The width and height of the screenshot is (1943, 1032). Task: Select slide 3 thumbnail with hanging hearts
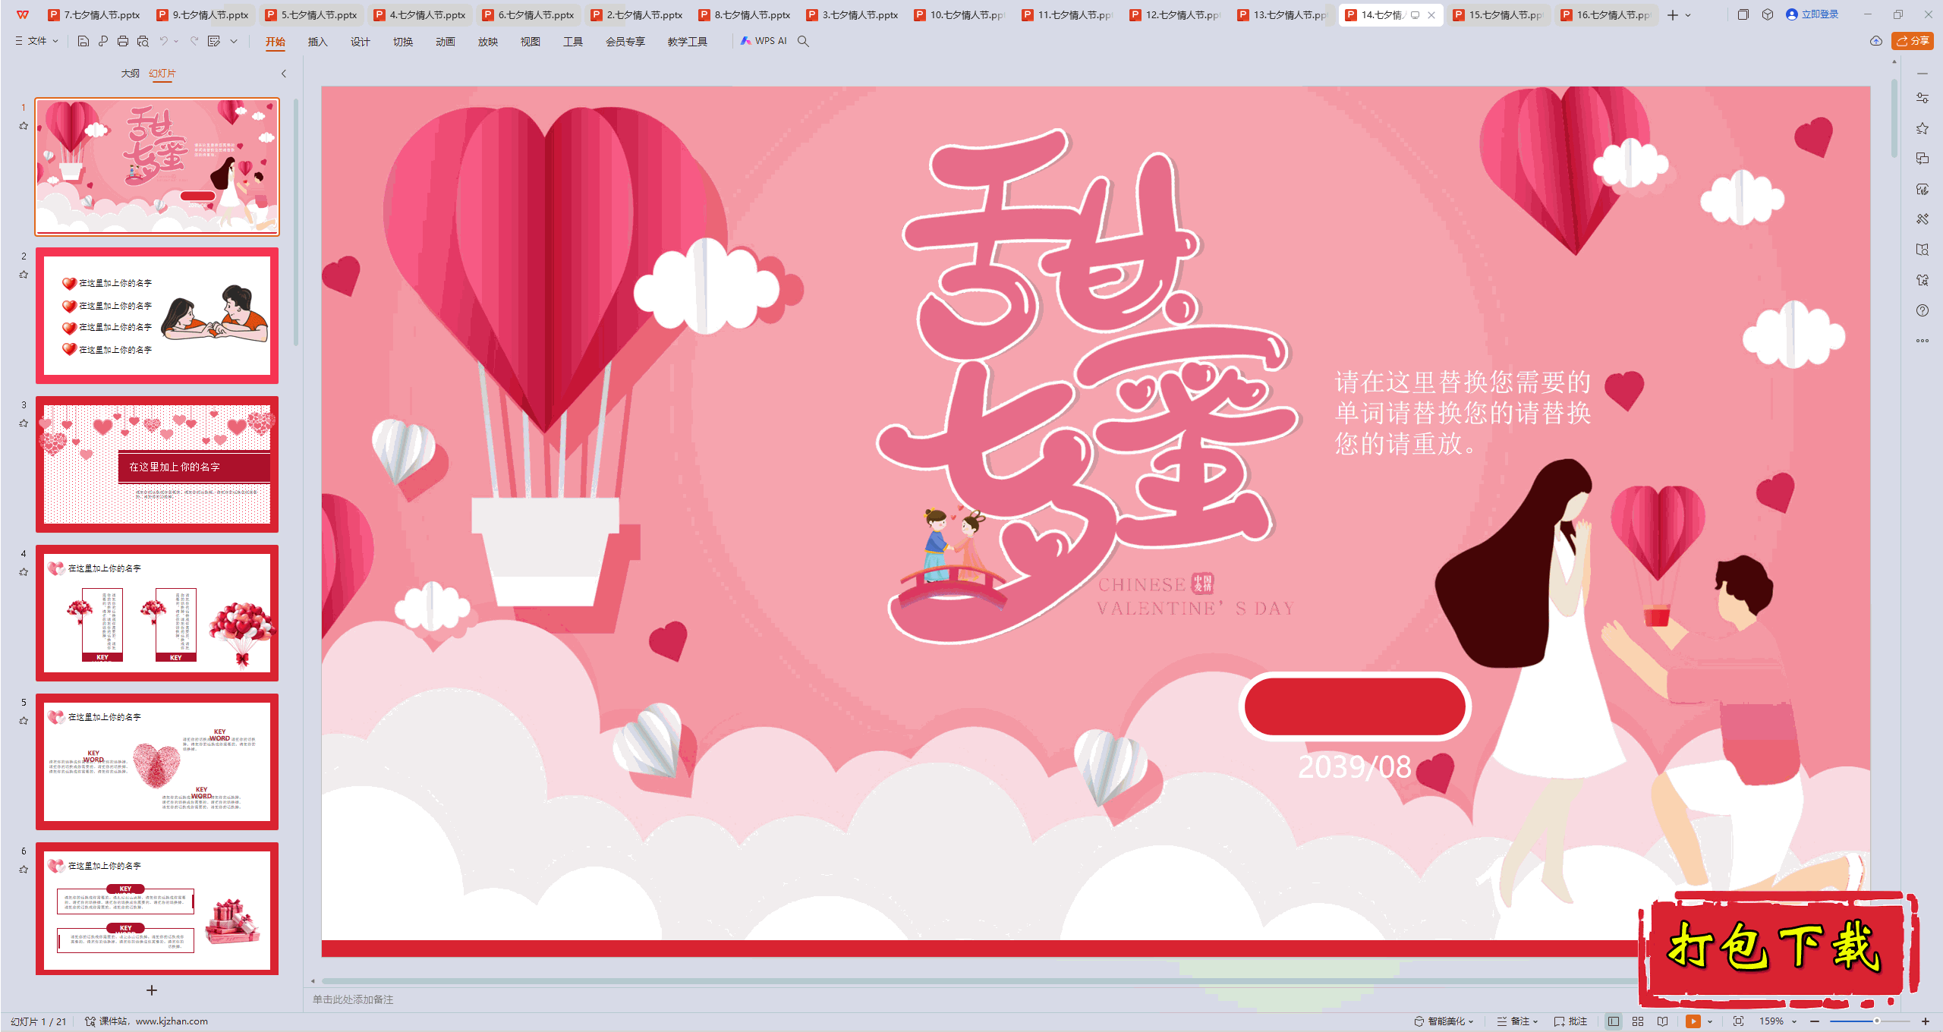click(x=157, y=464)
